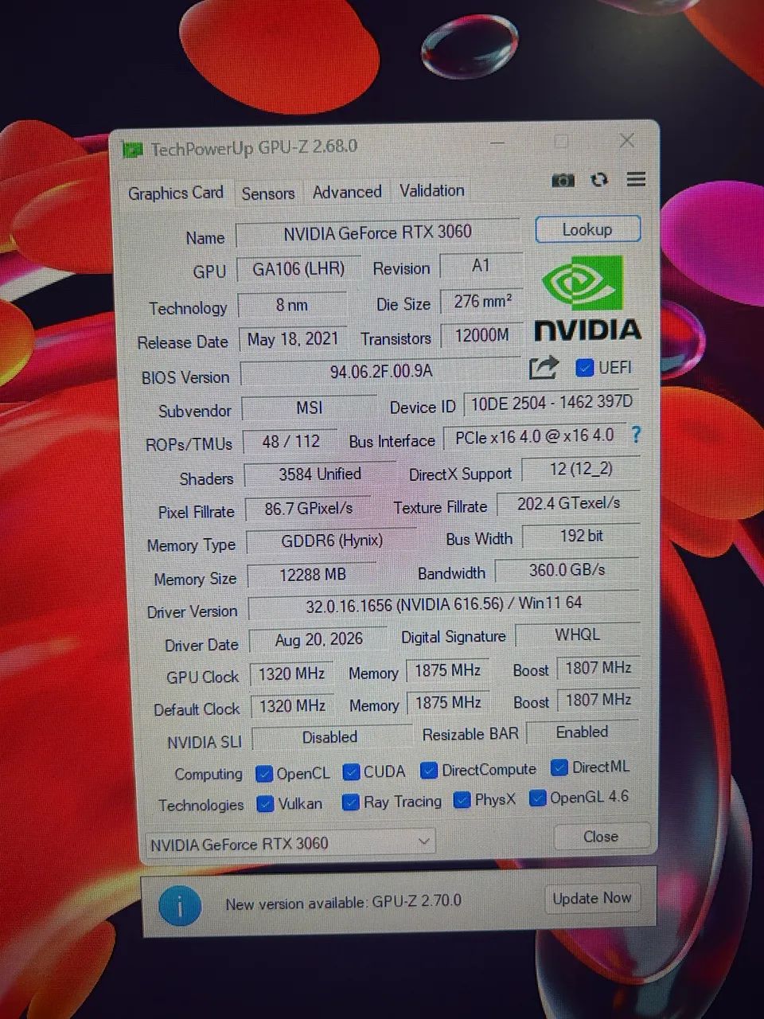Click the GPU Clock row Boost value 1807 MHz
This screenshot has height=1019, width=764.
(x=598, y=668)
